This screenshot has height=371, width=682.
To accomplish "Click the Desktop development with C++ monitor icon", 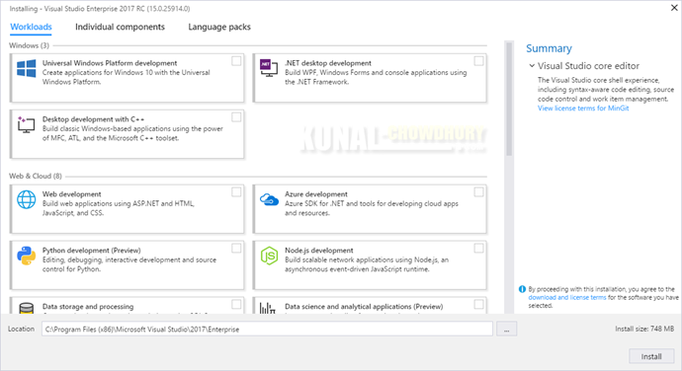I will point(26,124).
